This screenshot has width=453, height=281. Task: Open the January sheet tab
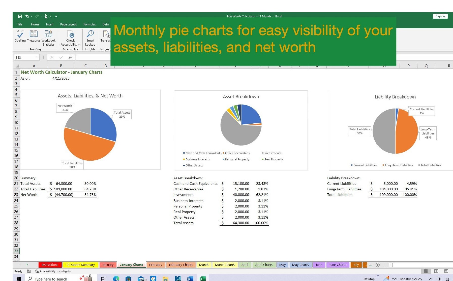coord(108,265)
